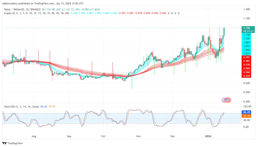Click the 1.400 mark on price scale
258x147 pixels.
pyautogui.click(x=247, y=9)
